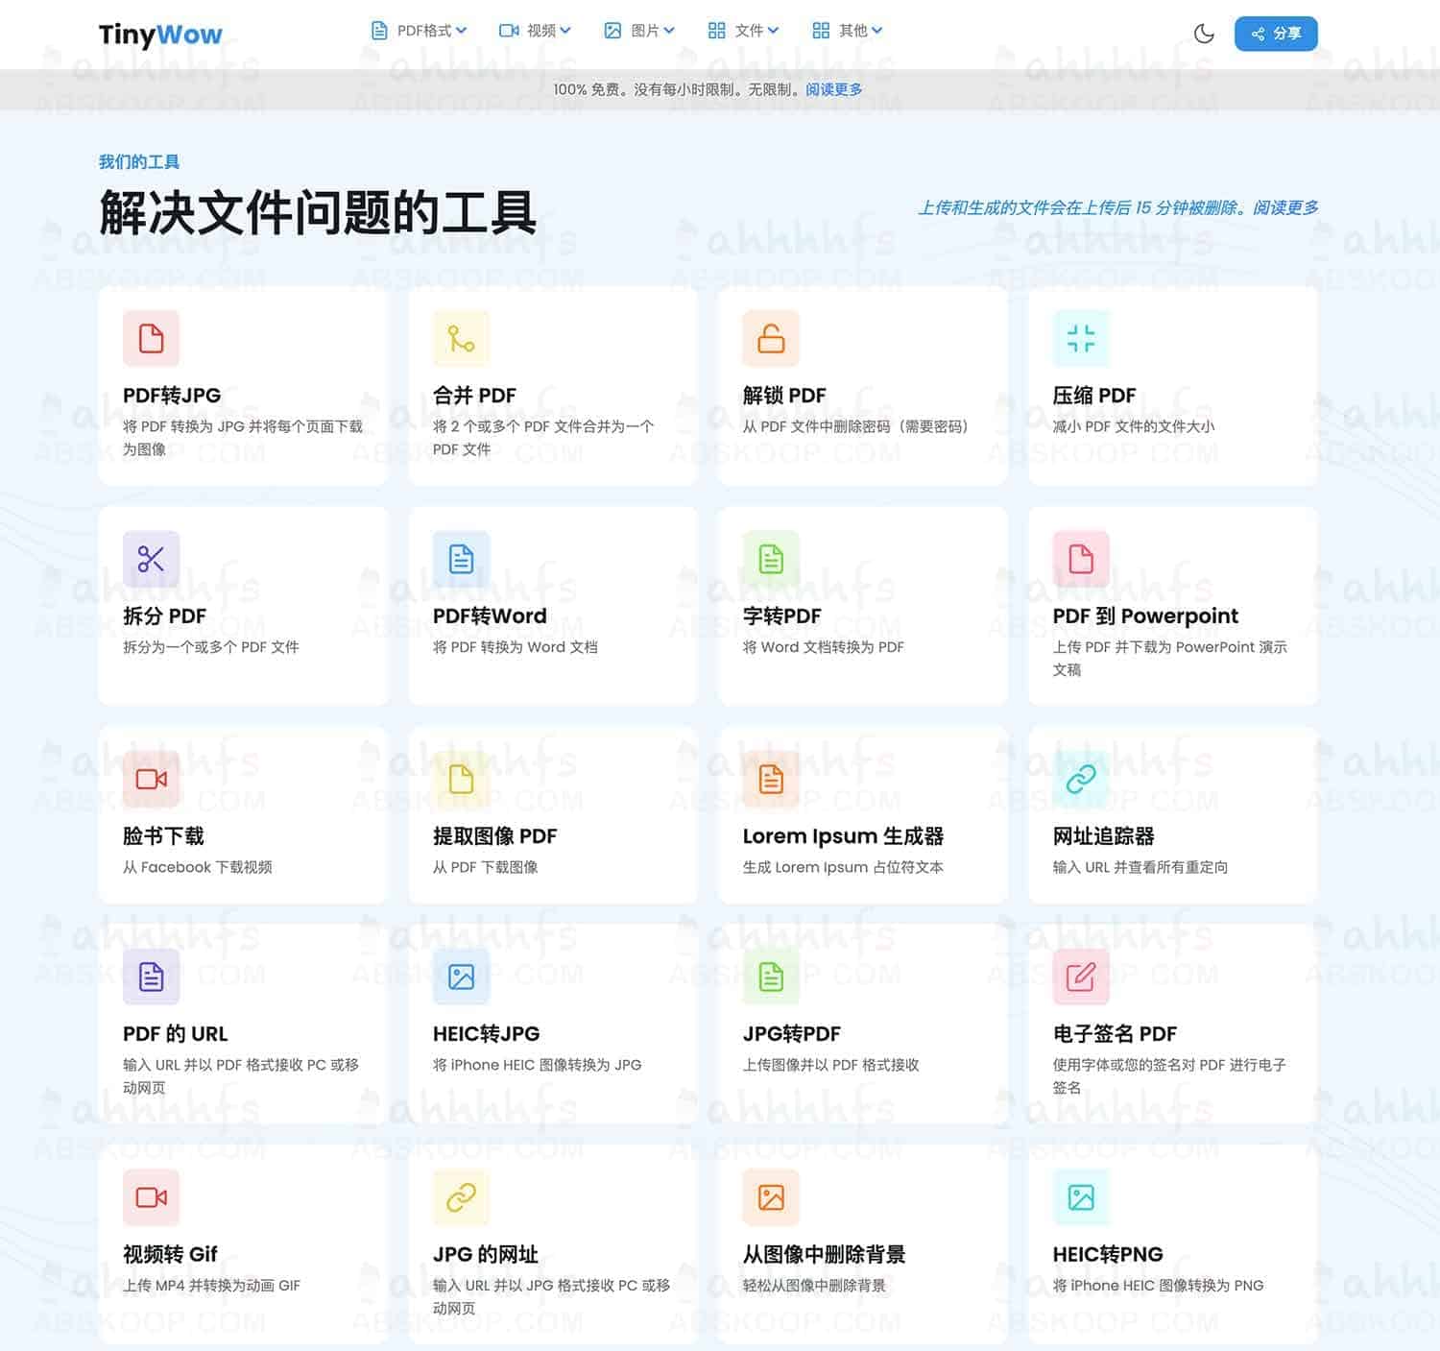
Task: Click the HEIC转PNG card title
Action: click(x=1108, y=1254)
